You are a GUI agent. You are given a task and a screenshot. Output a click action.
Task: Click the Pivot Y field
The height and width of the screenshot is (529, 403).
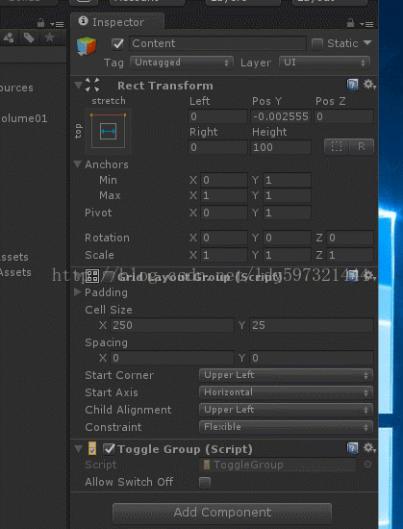(287, 213)
